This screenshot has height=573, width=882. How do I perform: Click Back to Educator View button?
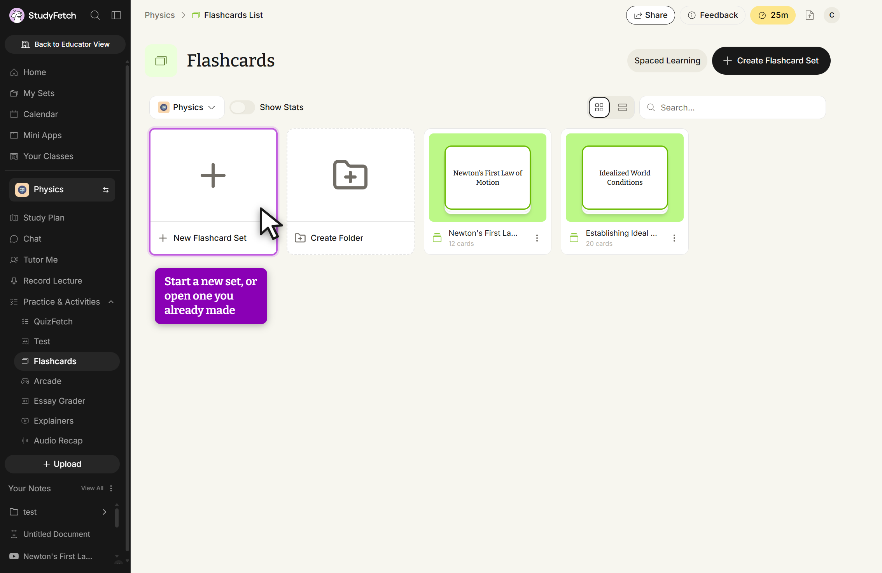[x=65, y=44]
